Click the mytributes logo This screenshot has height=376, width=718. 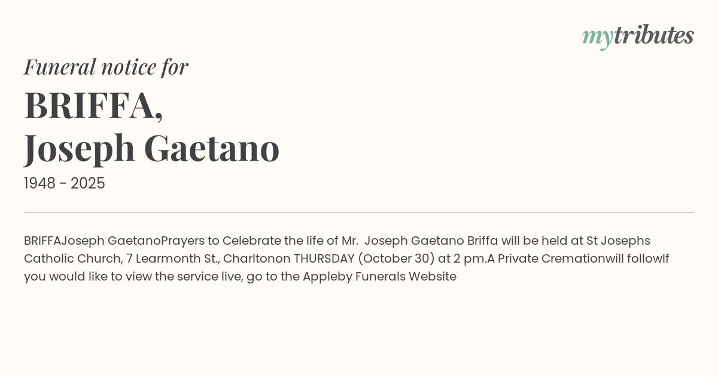click(x=637, y=36)
